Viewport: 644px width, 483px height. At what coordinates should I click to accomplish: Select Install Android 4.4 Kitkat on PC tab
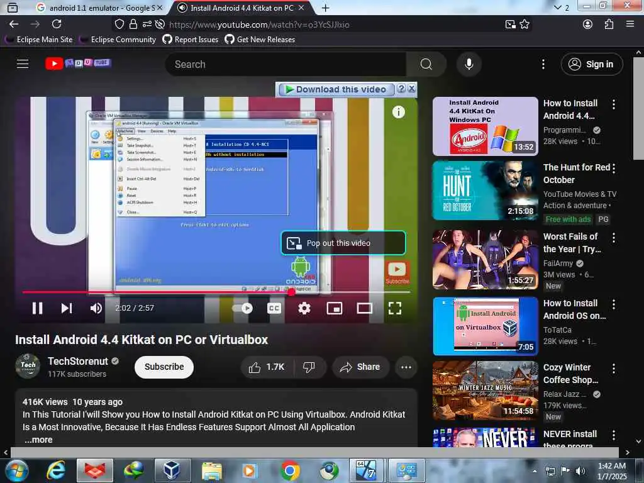point(241,8)
